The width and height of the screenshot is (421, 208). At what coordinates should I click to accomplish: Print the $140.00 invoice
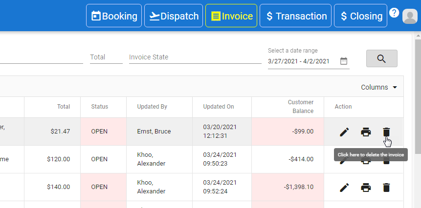(366, 188)
